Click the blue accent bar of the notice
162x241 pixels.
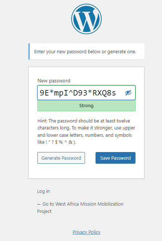pos(29,51)
